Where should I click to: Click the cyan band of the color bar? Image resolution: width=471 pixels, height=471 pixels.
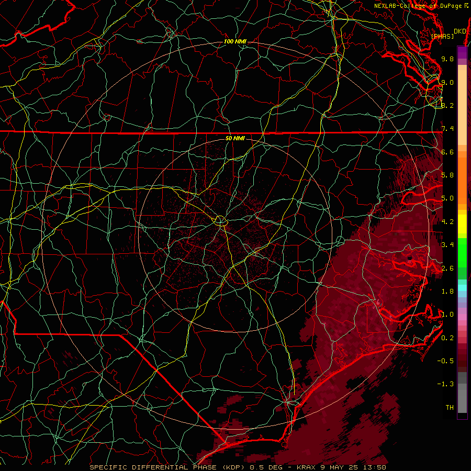click(x=462, y=288)
